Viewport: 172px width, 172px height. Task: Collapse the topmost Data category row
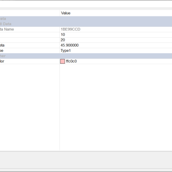pyautogui.click(x=86, y=19)
